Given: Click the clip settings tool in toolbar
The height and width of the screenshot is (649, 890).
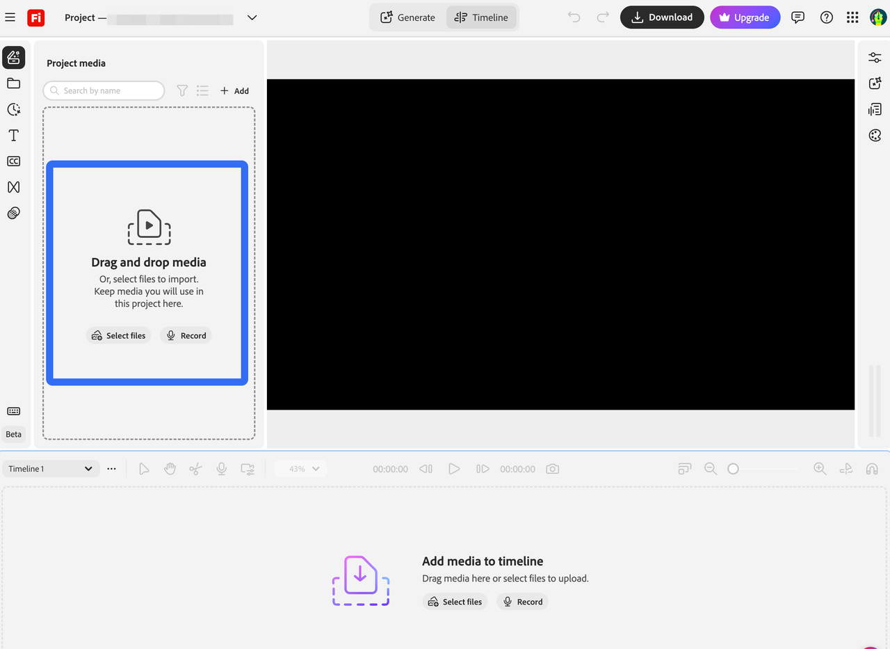Looking at the screenshot, I should point(248,469).
